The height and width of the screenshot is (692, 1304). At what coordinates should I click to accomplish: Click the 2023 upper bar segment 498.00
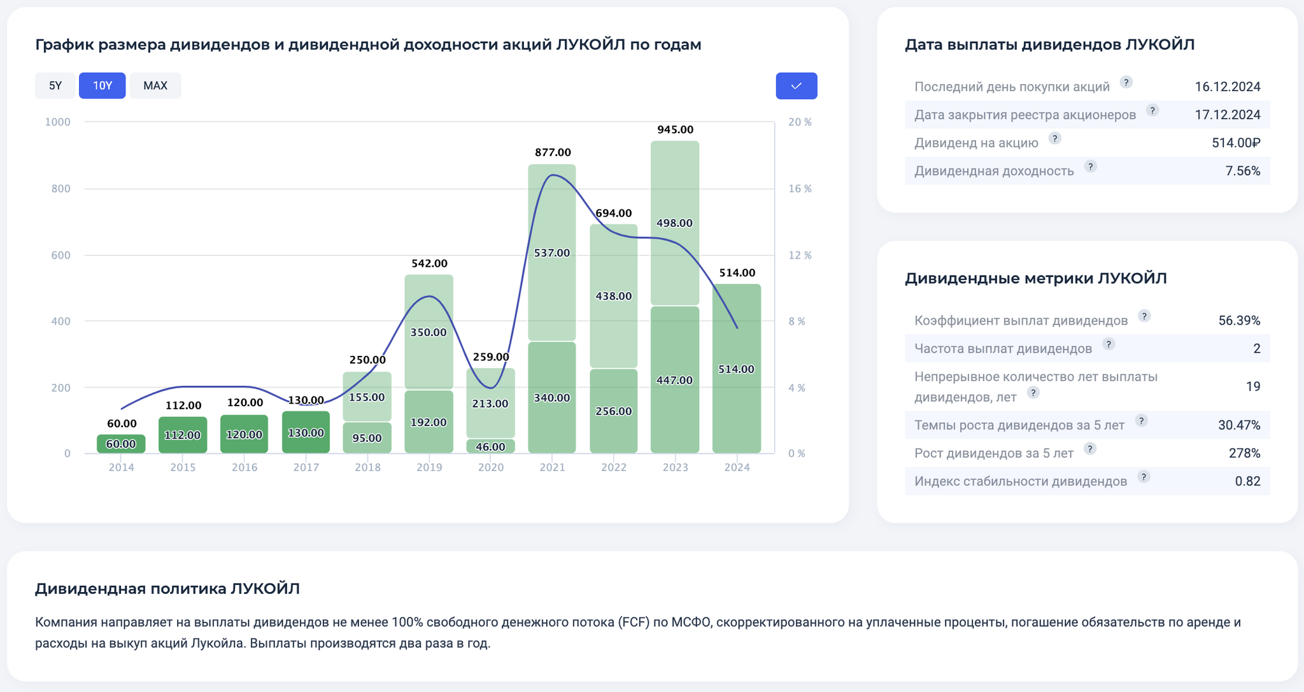675,223
